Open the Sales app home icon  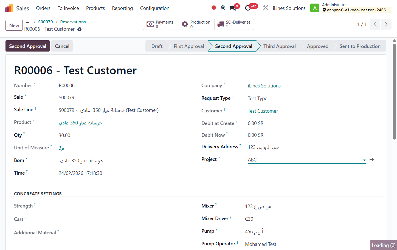(9, 8)
